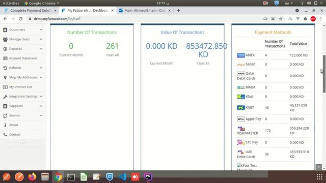Click the 853472.850 KD overall value

pos(206,50)
